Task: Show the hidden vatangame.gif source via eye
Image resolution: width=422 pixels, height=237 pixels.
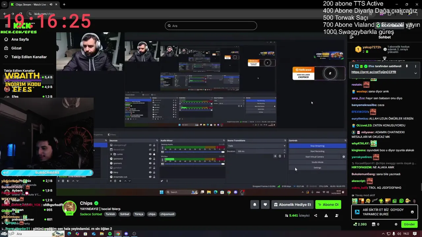Action: point(150,145)
